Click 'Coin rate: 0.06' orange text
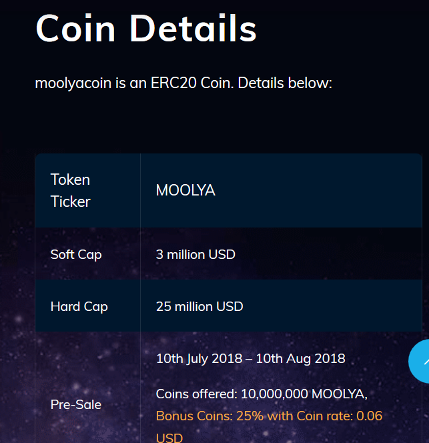429x443 pixels. point(340,416)
